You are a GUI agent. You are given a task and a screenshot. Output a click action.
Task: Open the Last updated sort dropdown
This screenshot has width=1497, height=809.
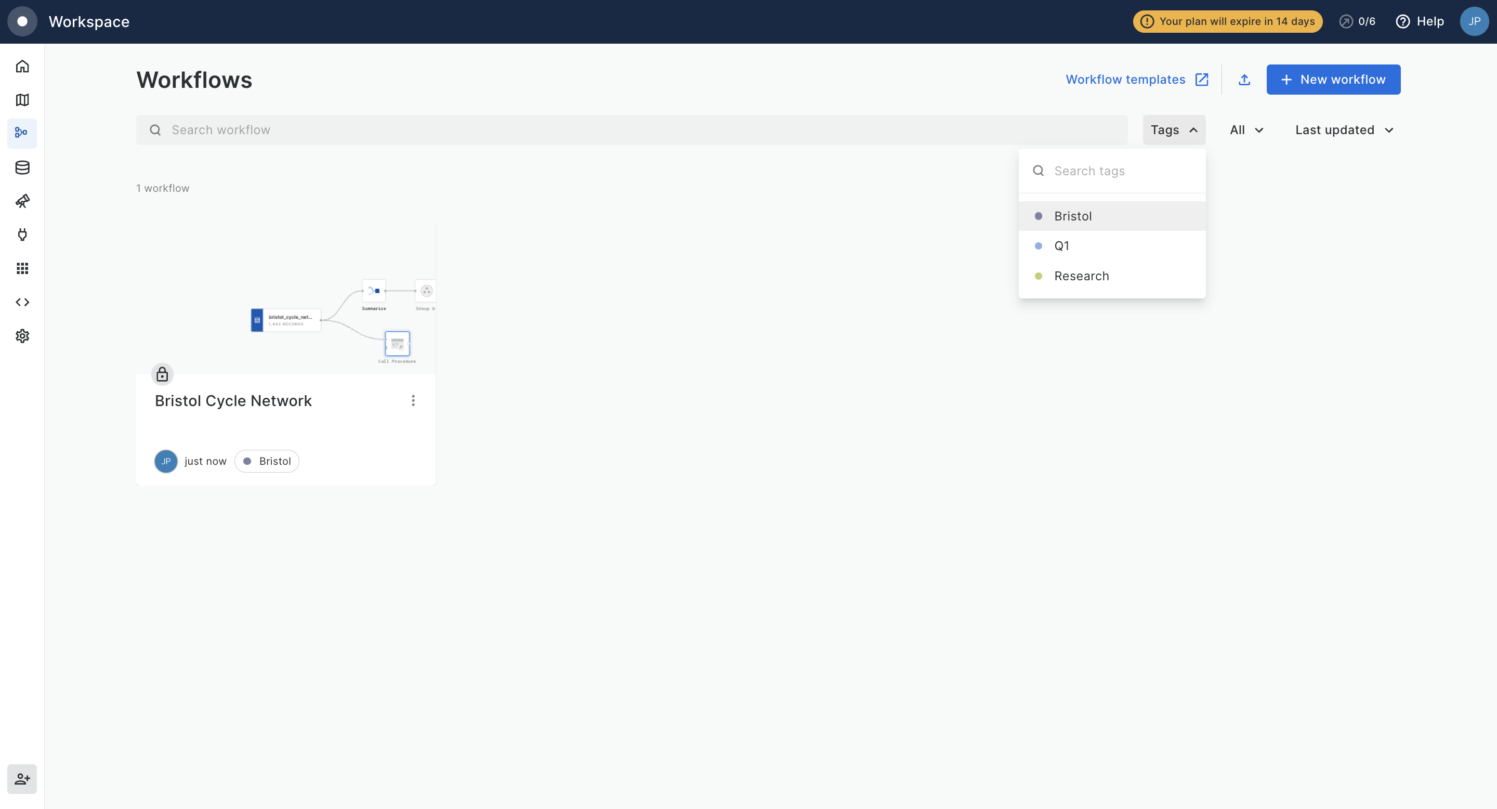pyautogui.click(x=1344, y=130)
